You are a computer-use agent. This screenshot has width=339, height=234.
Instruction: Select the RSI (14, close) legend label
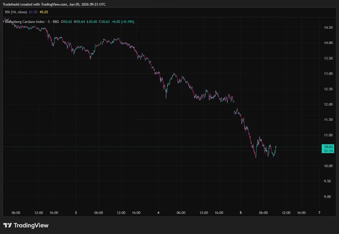click(16, 12)
